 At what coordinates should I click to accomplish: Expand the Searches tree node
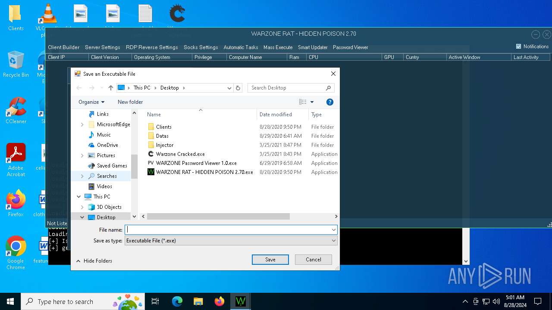point(82,176)
